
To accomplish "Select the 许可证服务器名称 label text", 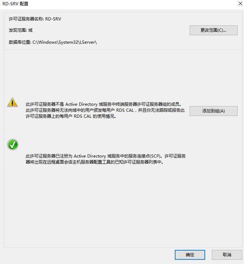I will tap(26, 19).
